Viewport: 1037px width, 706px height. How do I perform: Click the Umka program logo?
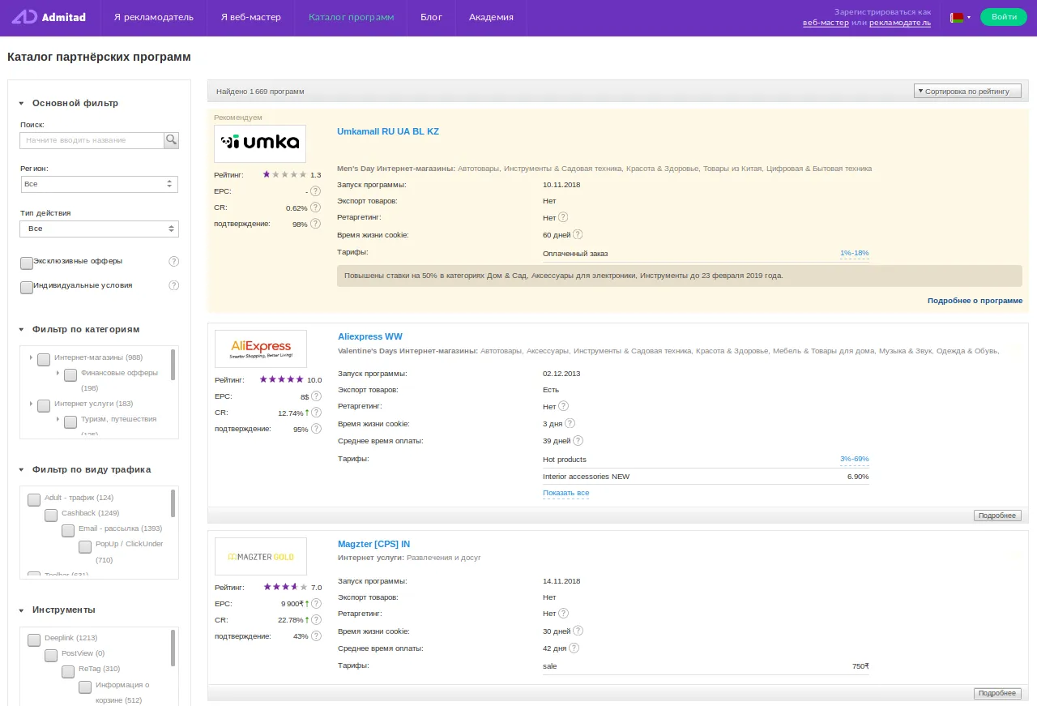tap(260, 143)
